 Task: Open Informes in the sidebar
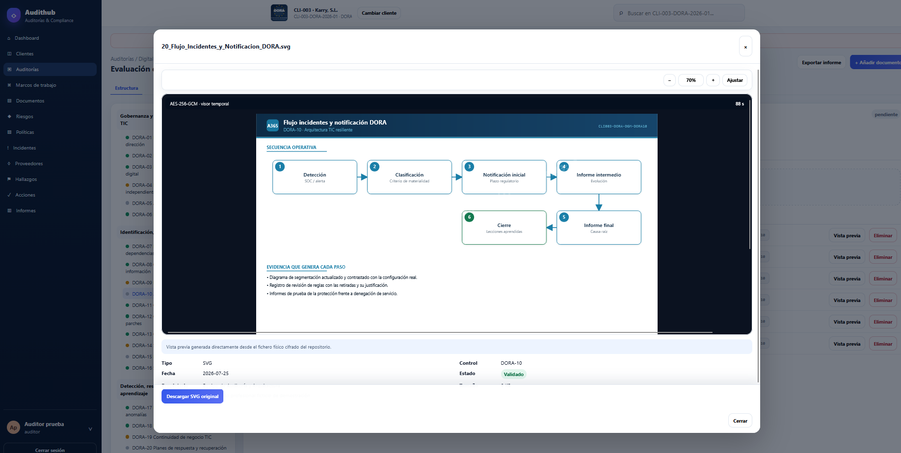pos(26,211)
